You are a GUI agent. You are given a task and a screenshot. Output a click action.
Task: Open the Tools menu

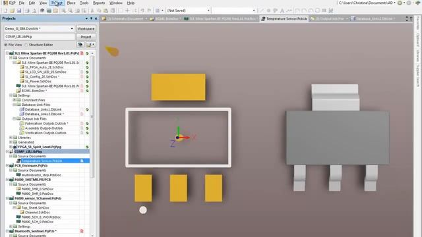click(84, 3)
